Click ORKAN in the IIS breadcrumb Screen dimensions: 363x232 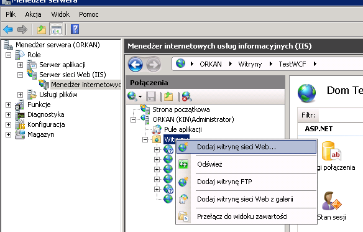[211, 64]
